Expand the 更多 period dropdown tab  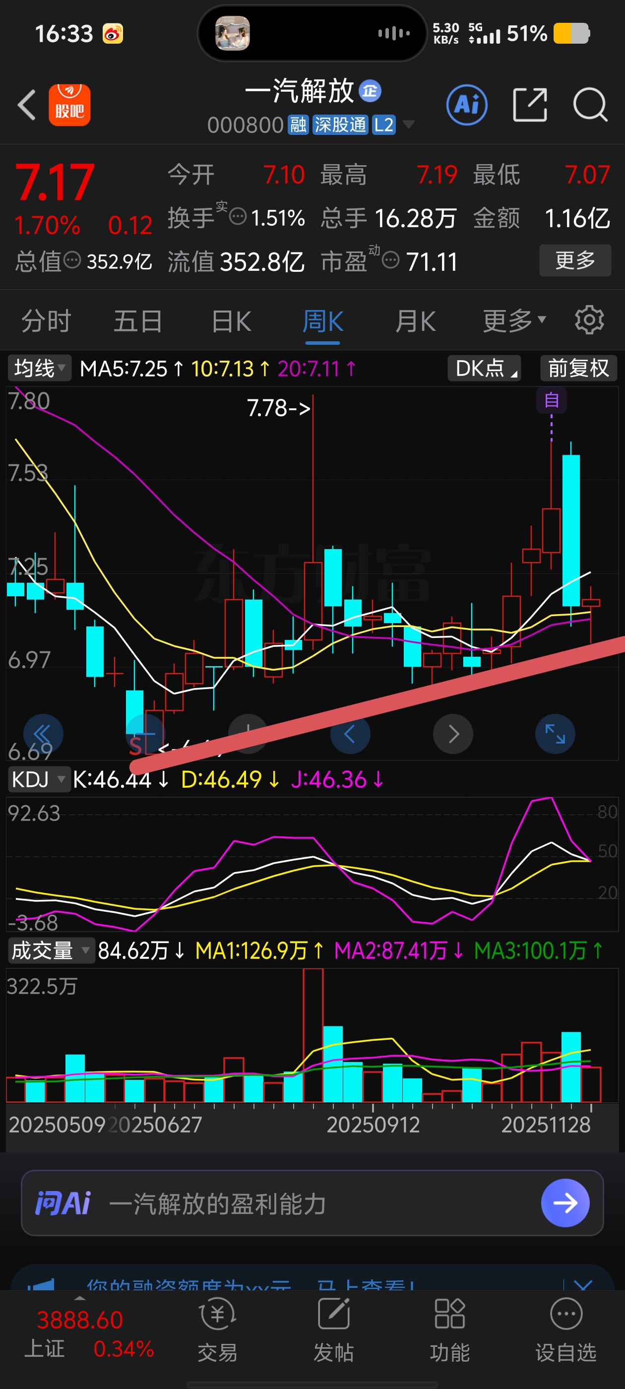514,321
